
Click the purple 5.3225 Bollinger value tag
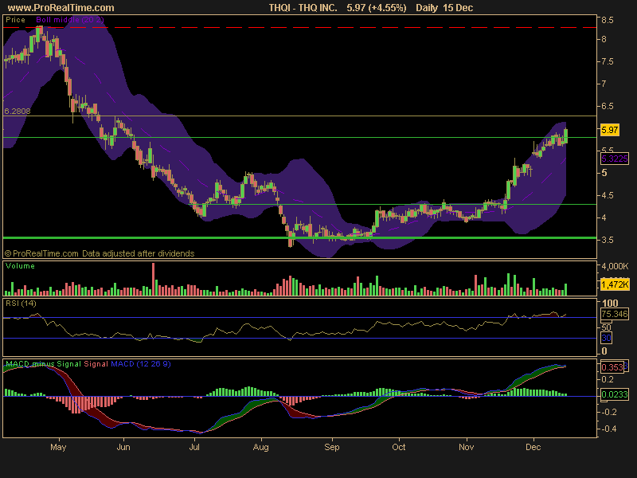coord(614,159)
